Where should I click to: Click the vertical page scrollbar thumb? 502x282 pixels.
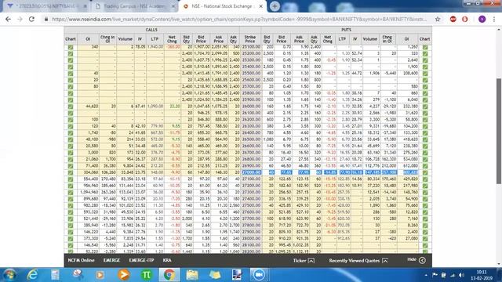point(499,131)
